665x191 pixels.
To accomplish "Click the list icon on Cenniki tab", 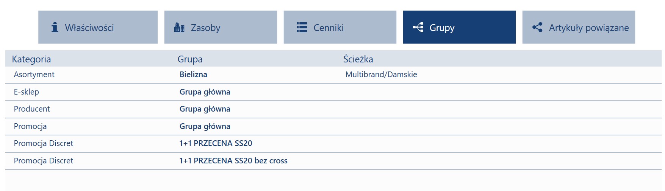I will pos(302,27).
